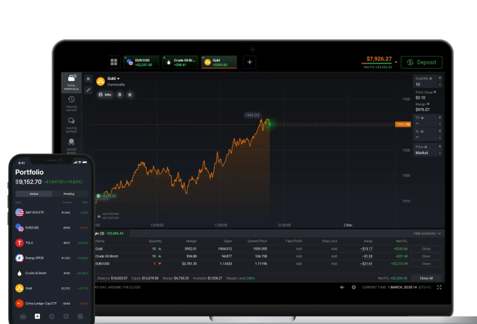Expand the Gold asset selector dropdown
The width and height of the screenshot is (477, 324).
(118, 79)
